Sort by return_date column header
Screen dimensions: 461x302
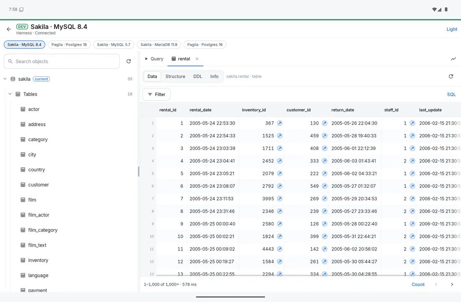pyautogui.click(x=342, y=110)
